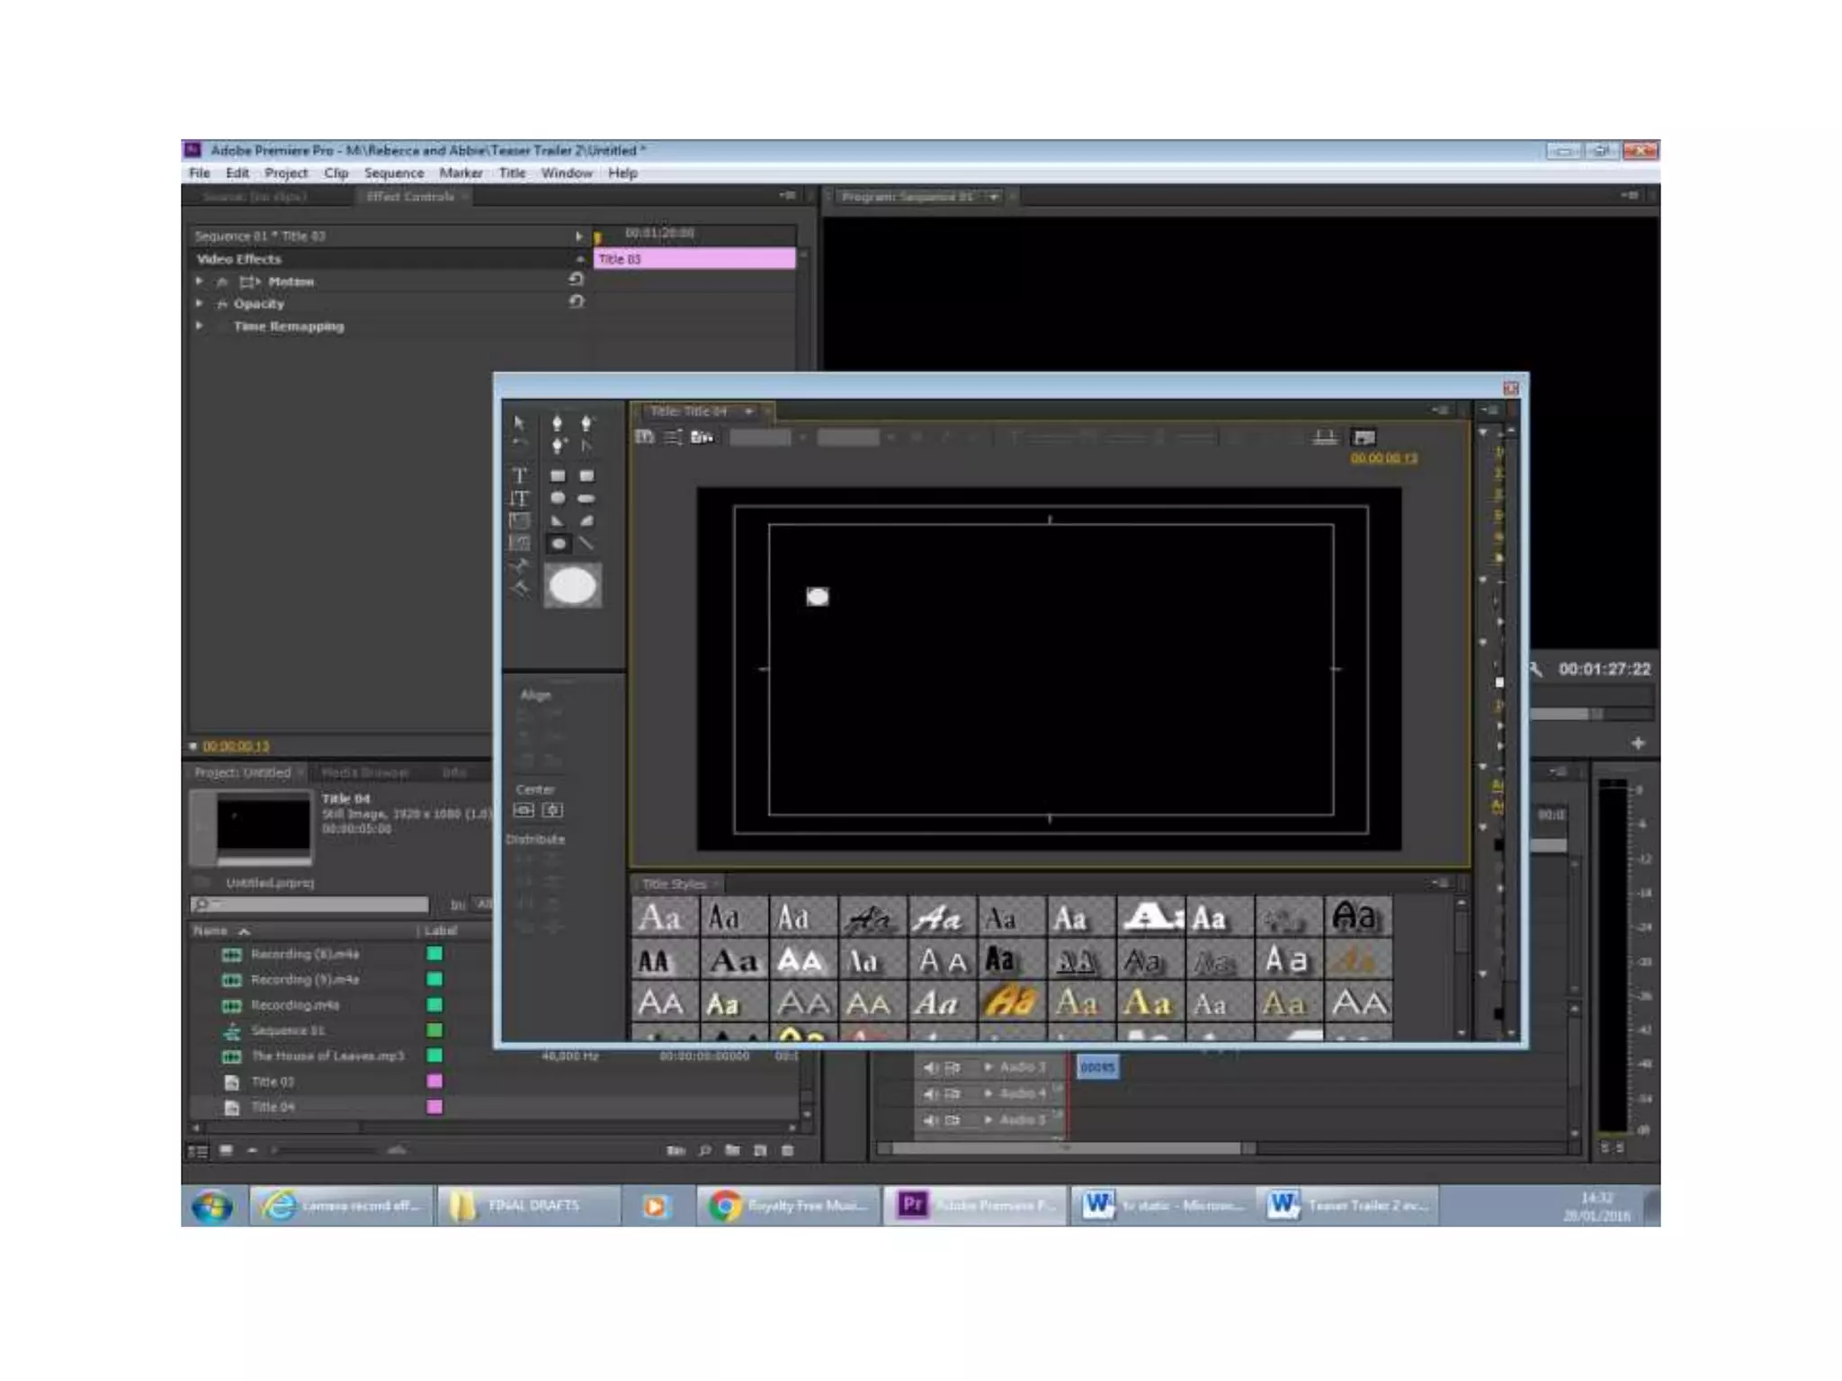This screenshot has width=1842, height=1381.
Task: Toggle Show Background Video in Titler
Action: (x=1364, y=437)
